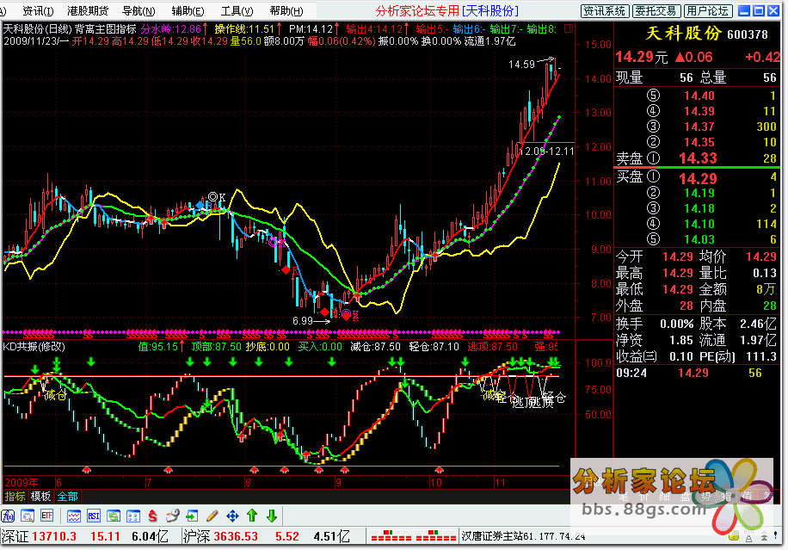Click sell level 1 price 14.33
788x550 pixels.
pyautogui.click(x=698, y=158)
